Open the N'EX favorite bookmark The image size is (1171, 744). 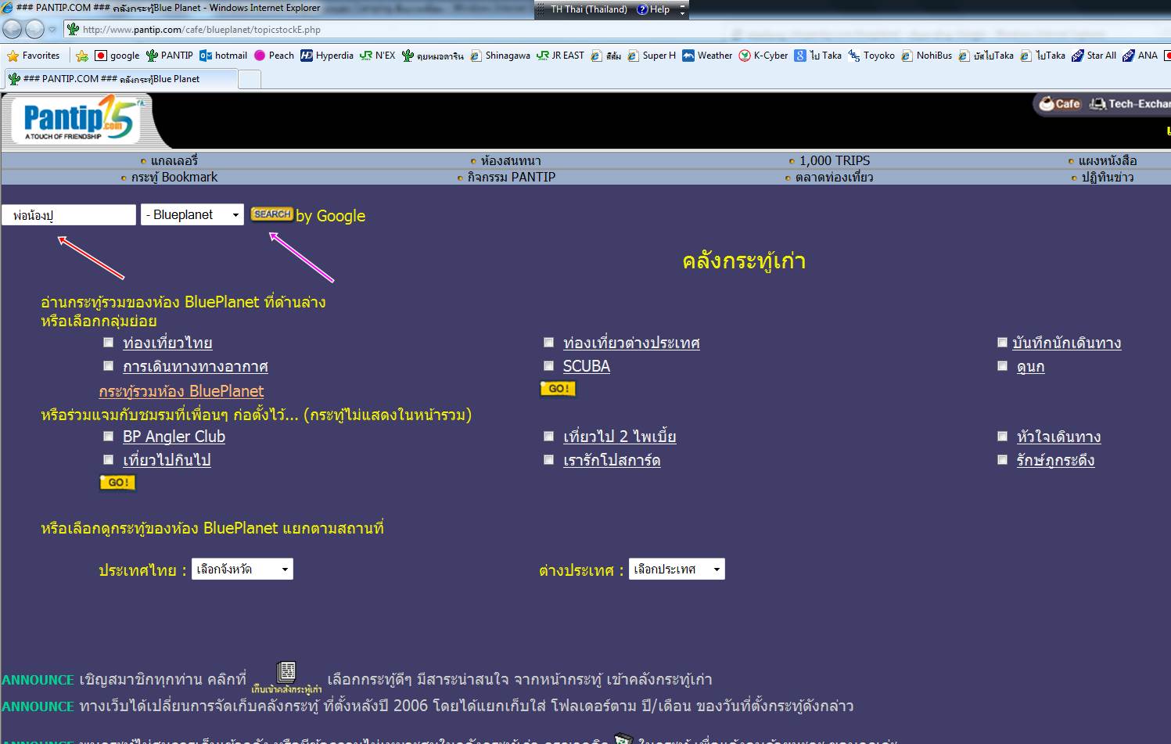377,56
